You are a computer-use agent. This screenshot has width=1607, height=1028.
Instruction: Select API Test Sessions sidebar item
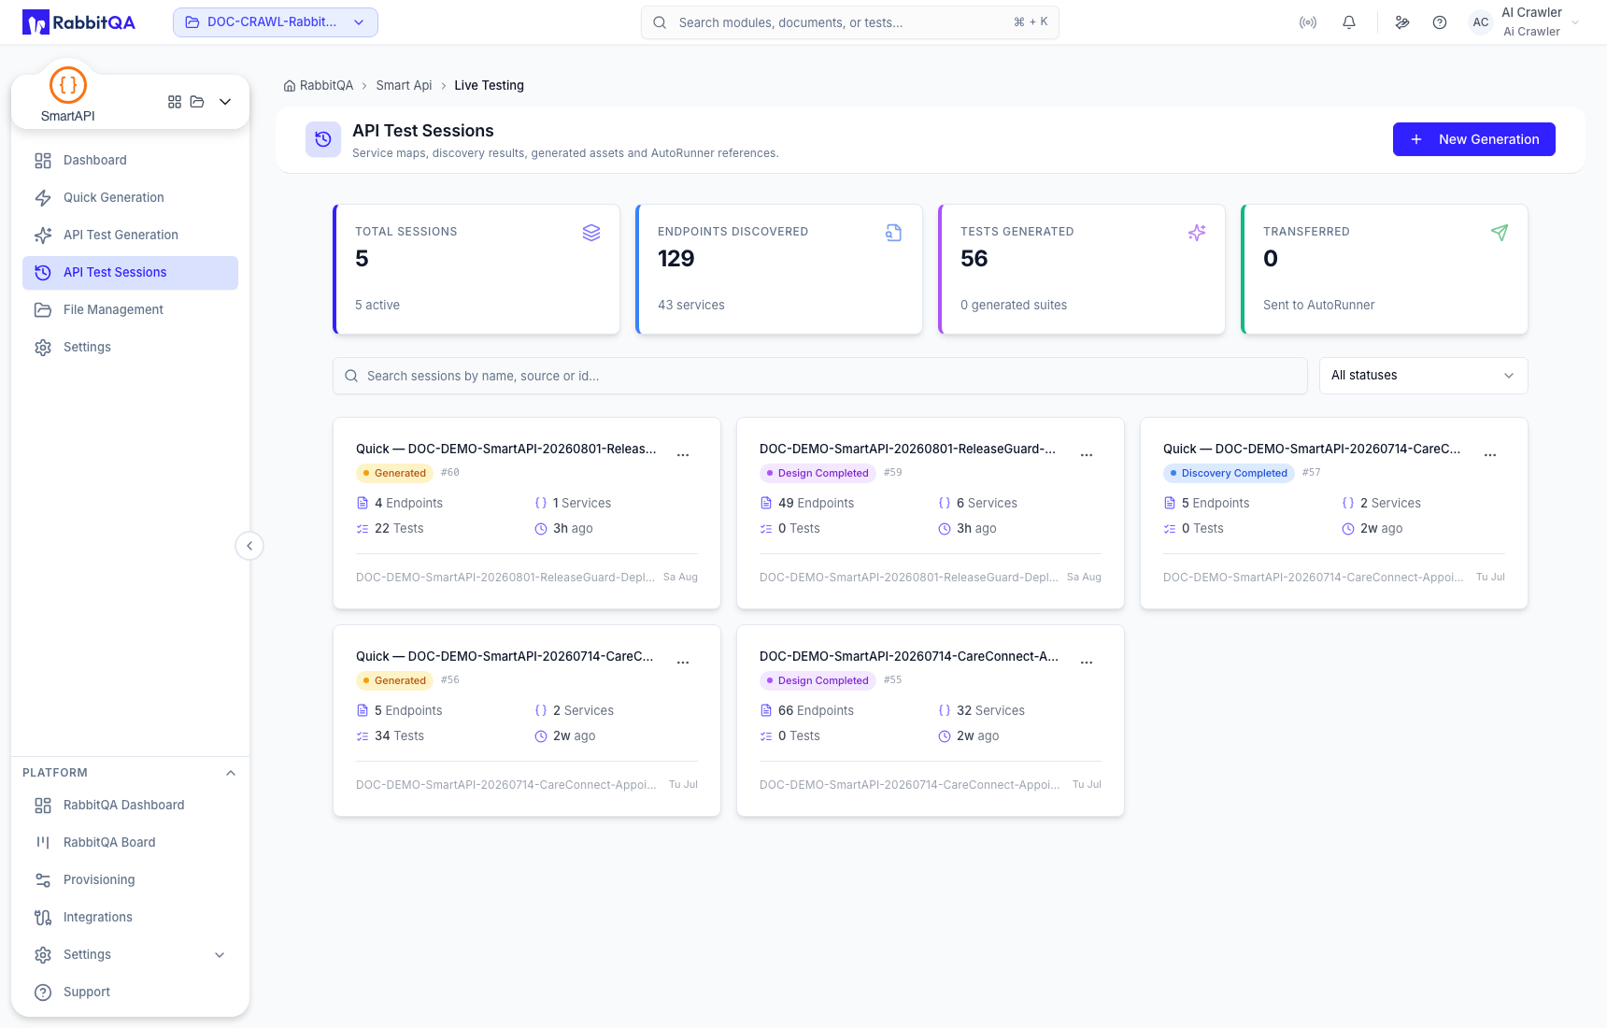point(130,273)
